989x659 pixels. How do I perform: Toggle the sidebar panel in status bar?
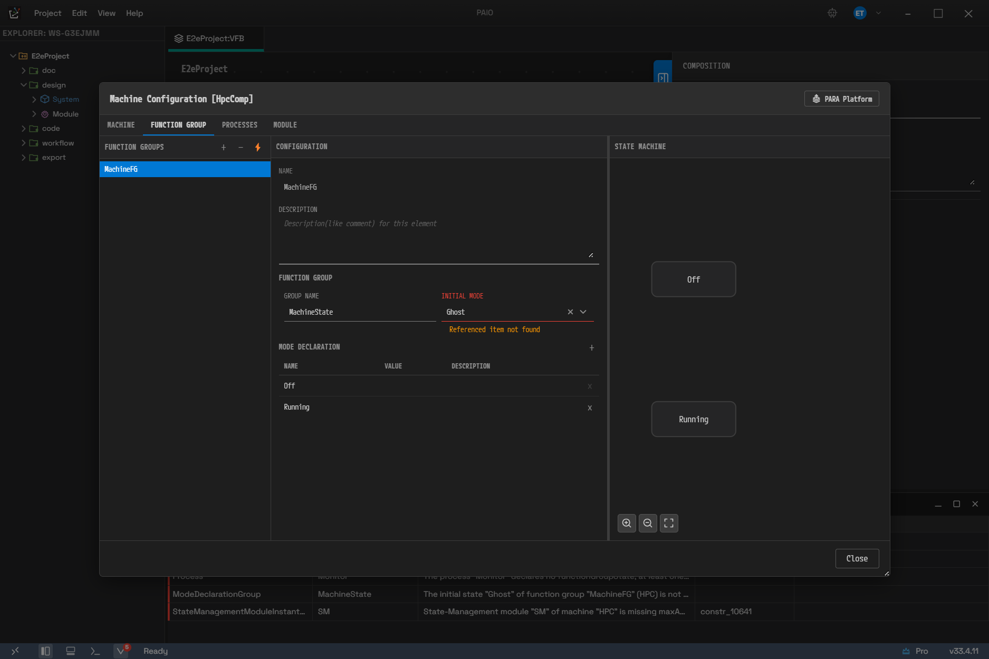coord(46,651)
